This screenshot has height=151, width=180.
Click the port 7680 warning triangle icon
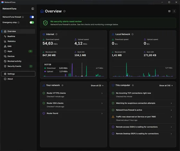(x=113, y=117)
